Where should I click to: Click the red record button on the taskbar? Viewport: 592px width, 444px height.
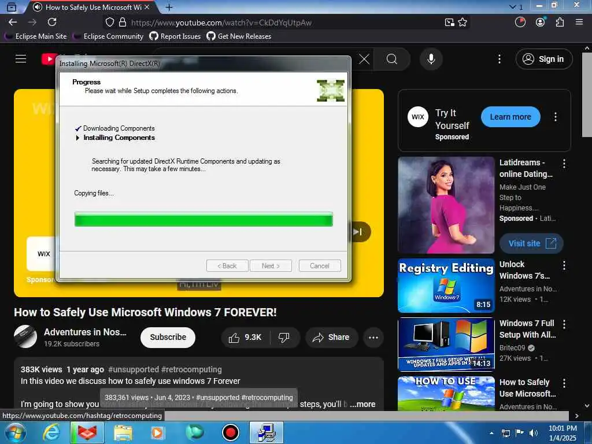(231, 432)
